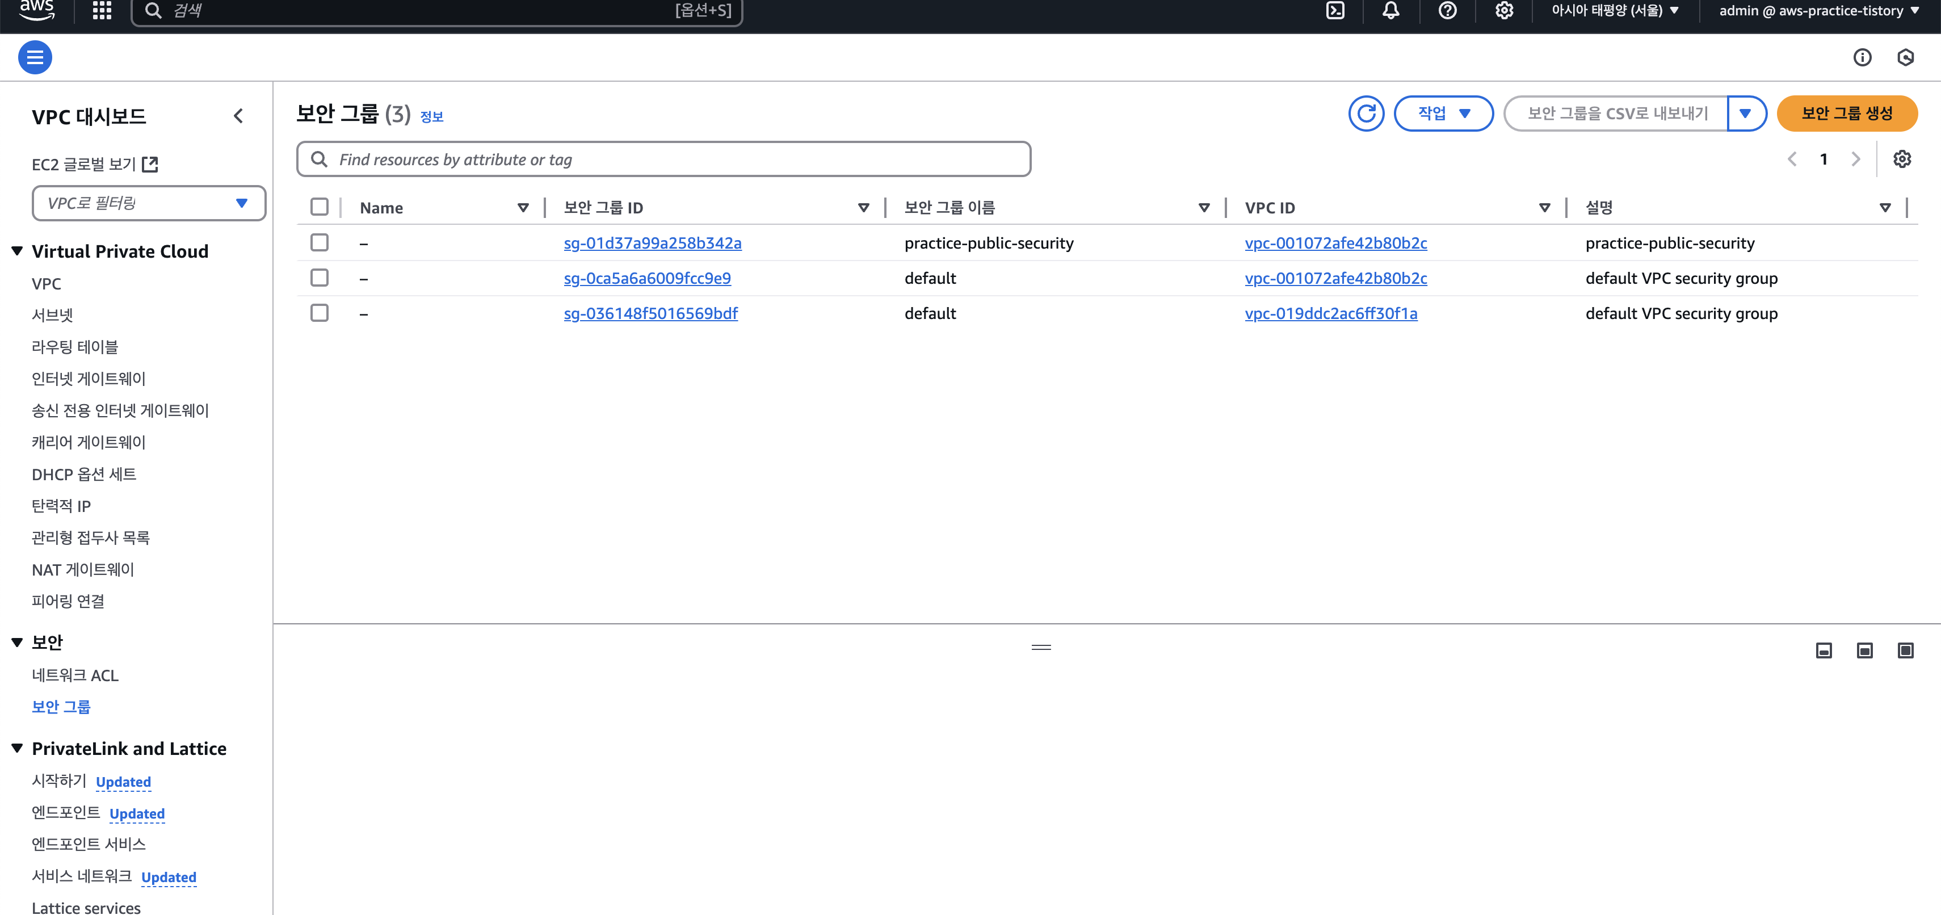The height and width of the screenshot is (915, 1941).
Task: Open the notifications bell
Action: coord(1390,11)
